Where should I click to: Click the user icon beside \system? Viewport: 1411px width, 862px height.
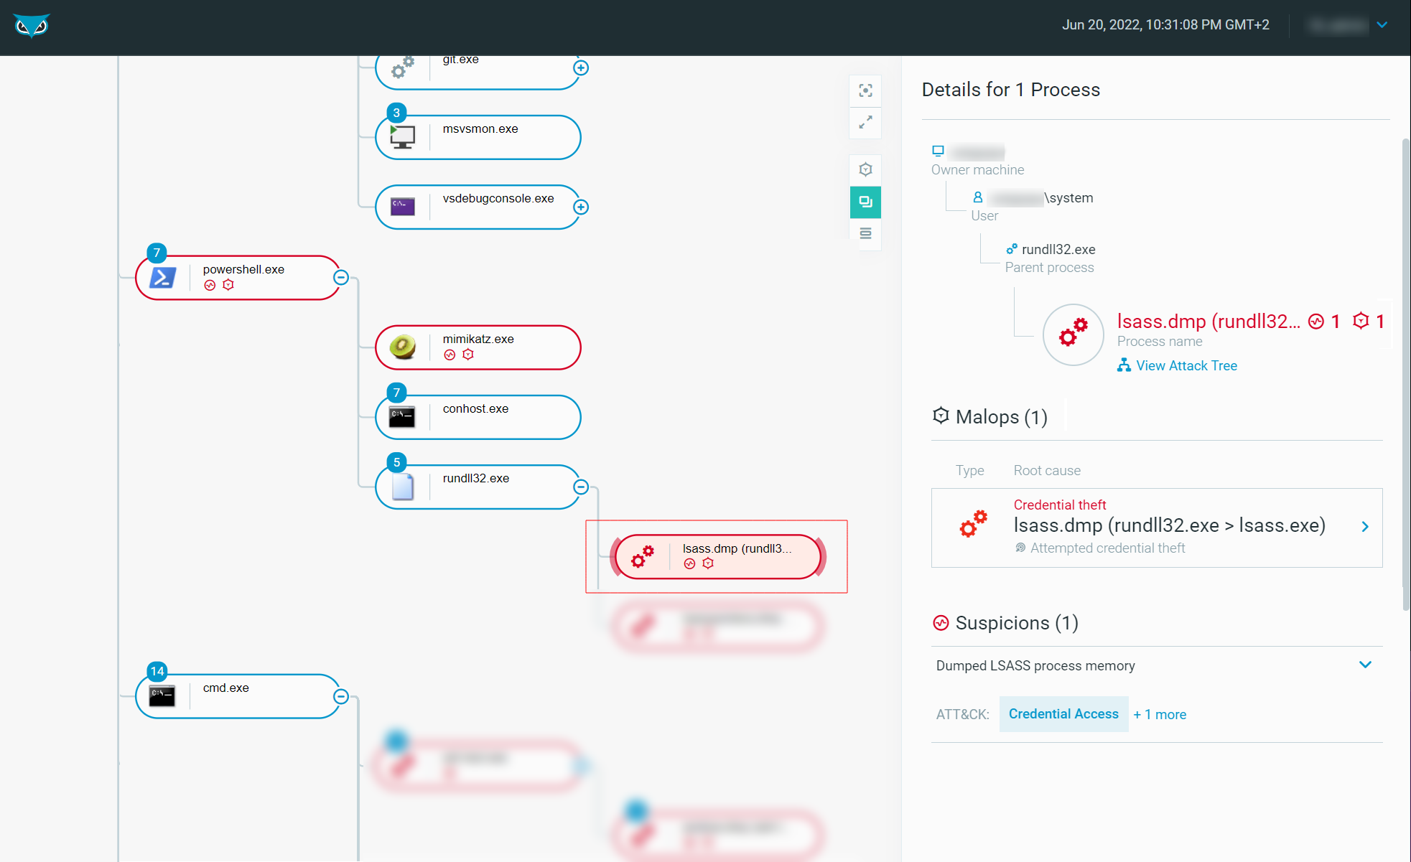pyautogui.click(x=977, y=197)
